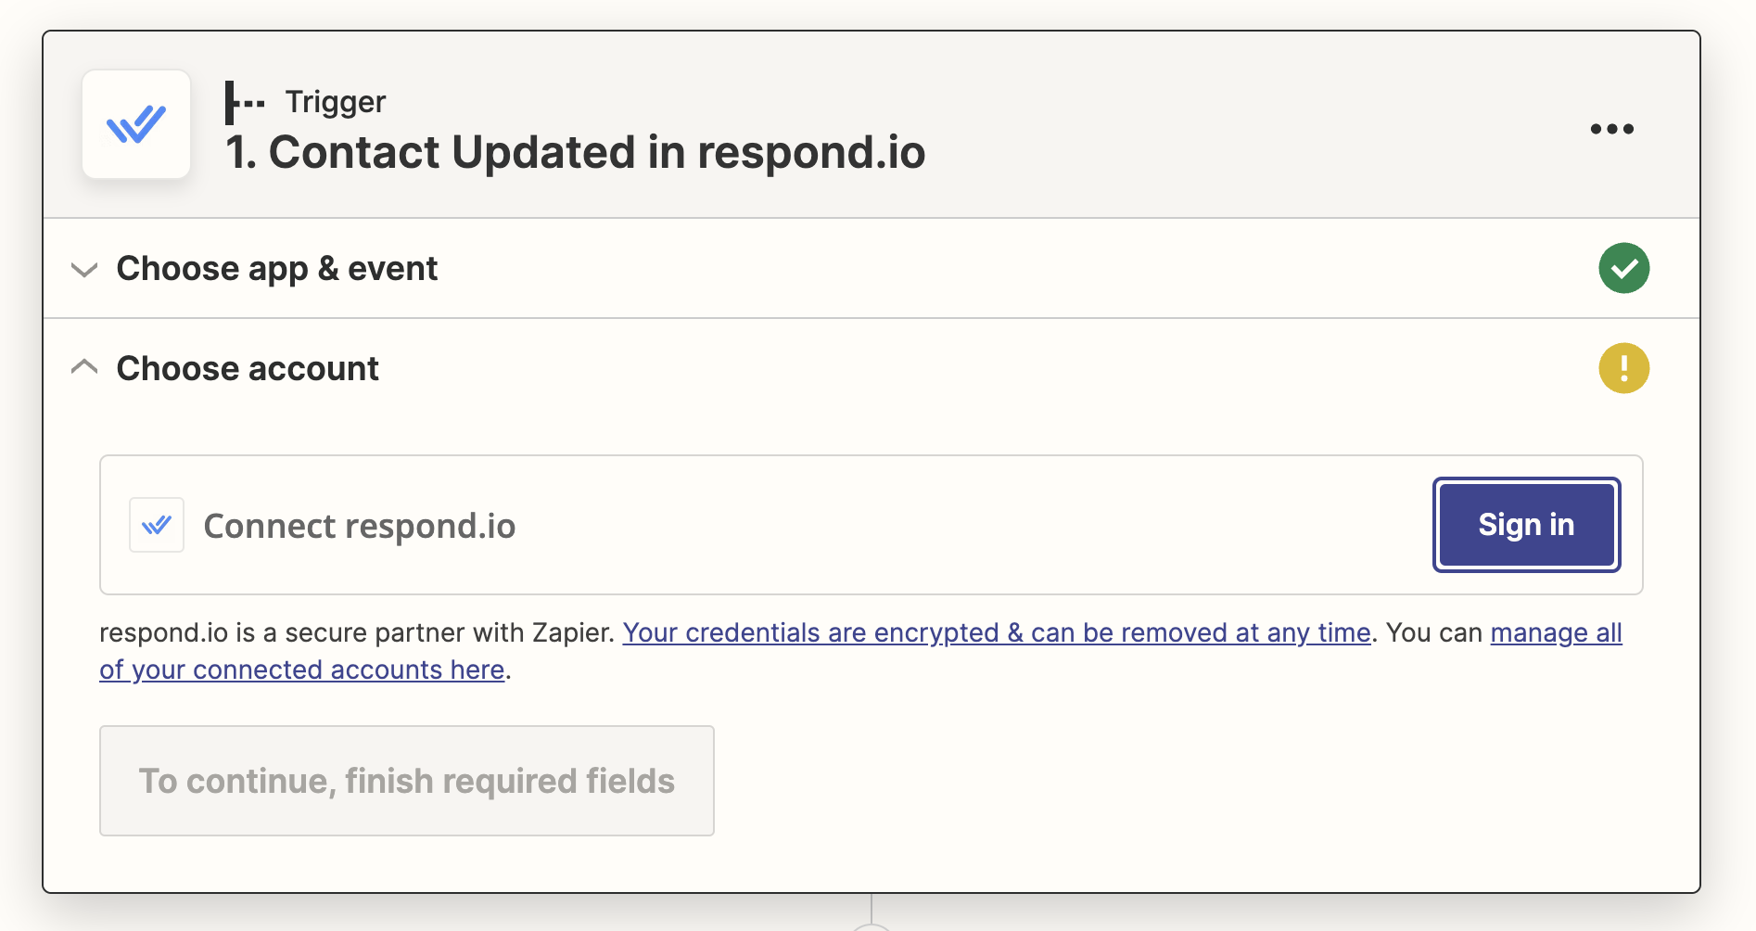Click the step title Contact Updated in respond.io
This screenshot has height=931, width=1756.
coord(575,152)
